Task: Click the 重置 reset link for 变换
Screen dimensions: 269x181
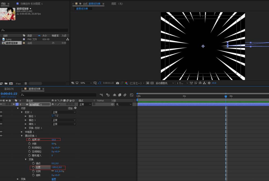Action: point(54,179)
